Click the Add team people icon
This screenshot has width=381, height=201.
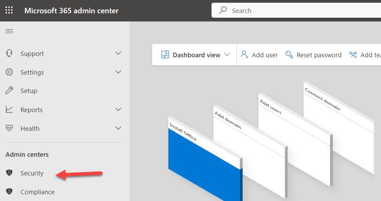click(x=353, y=55)
